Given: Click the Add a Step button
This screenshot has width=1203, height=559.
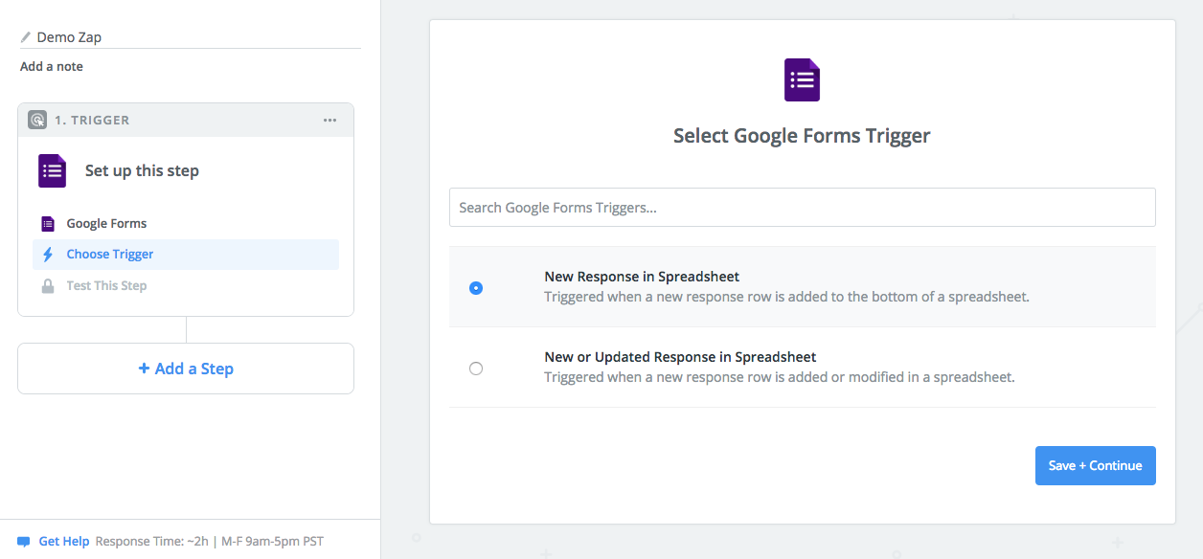Looking at the screenshot, I should pyautogui.click(x=186, y=369).
